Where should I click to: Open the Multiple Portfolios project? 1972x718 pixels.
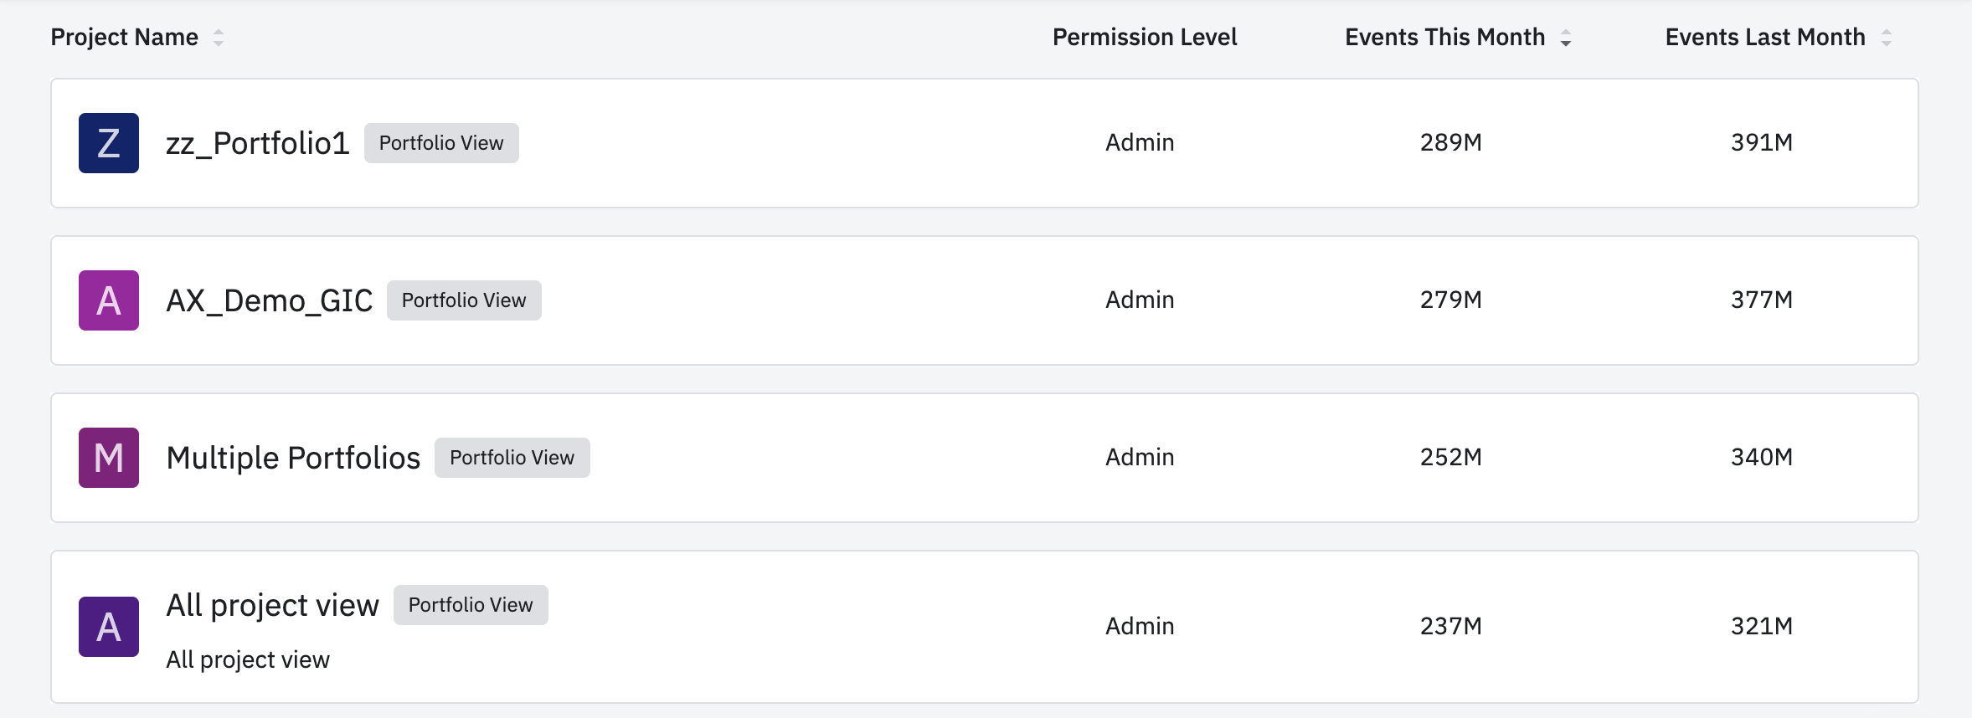click(293, 458)
